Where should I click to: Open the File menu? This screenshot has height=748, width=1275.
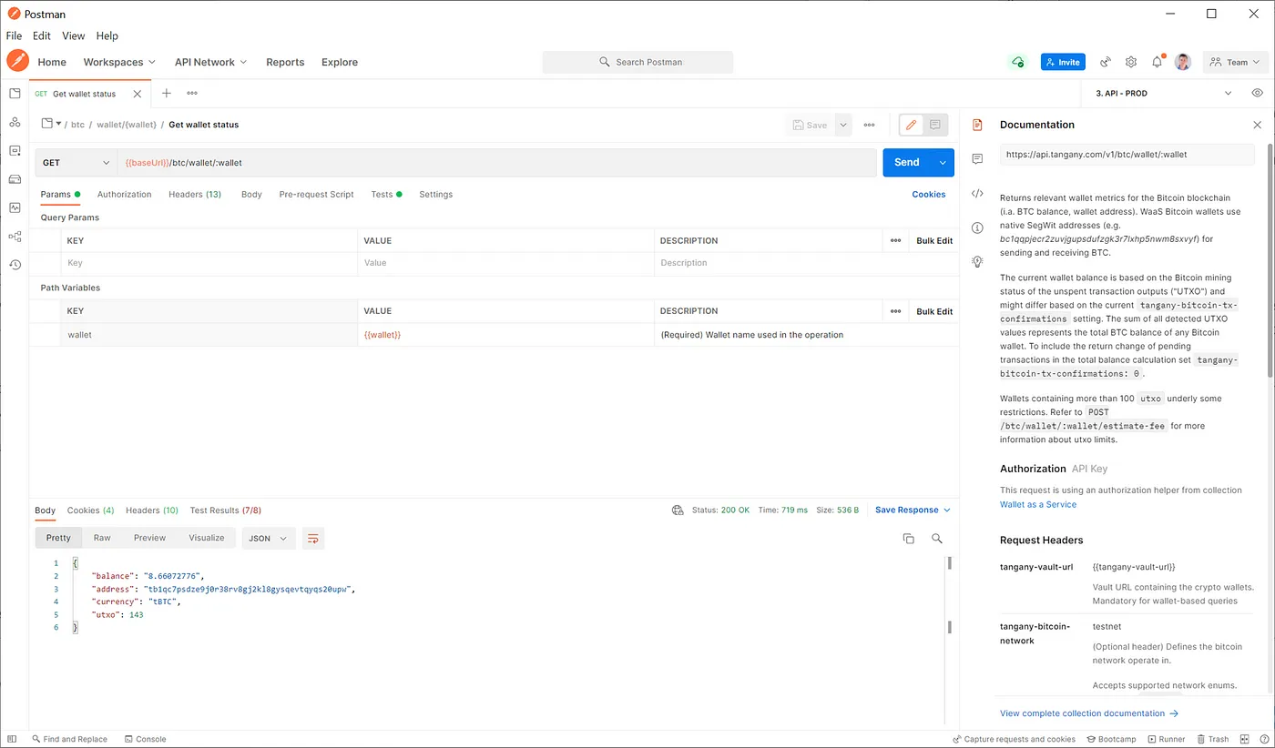coord(14,35)
